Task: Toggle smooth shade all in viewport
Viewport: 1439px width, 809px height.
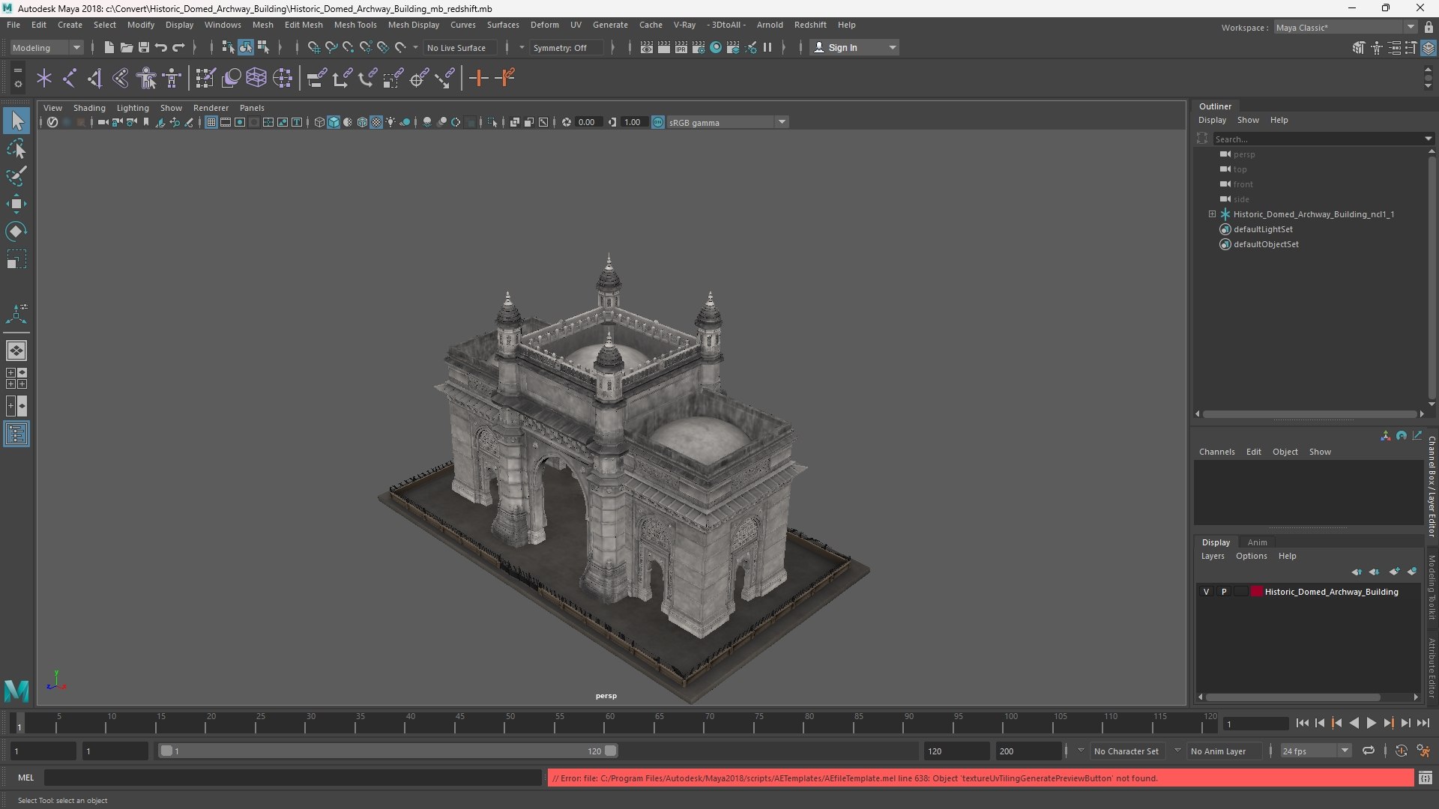Action: tap(334, 122)
